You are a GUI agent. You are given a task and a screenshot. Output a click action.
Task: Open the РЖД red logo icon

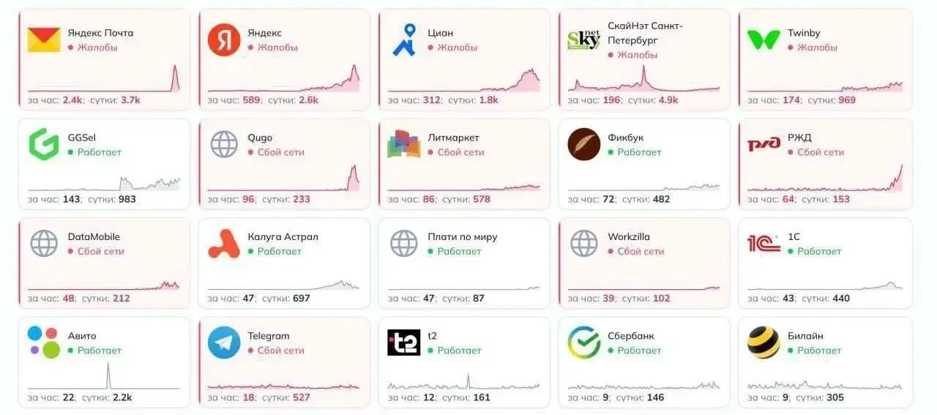tap(764, 145)
